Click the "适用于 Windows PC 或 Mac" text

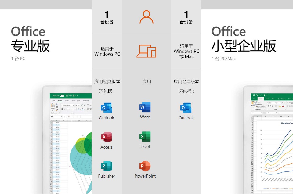coord(186,51)
